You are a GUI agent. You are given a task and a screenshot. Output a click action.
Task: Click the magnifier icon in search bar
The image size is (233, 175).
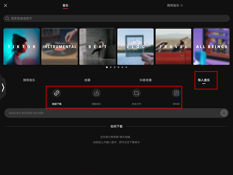point(7,18)
